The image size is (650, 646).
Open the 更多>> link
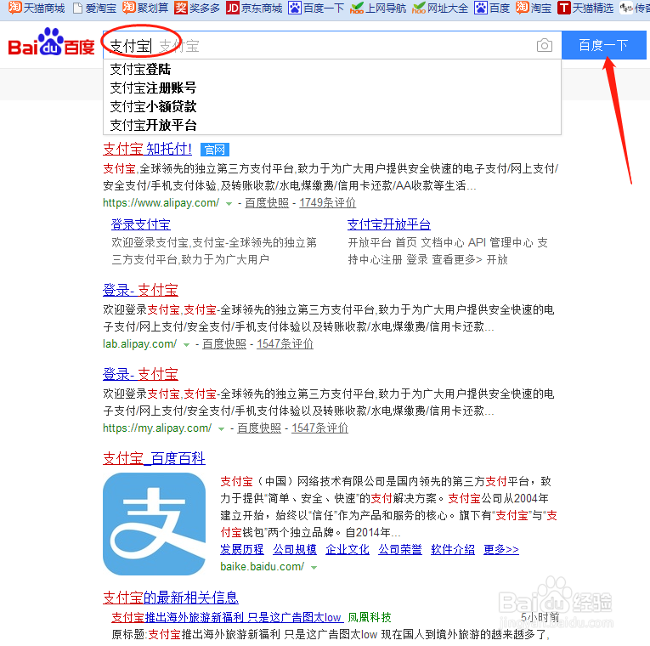pos(501,549)
